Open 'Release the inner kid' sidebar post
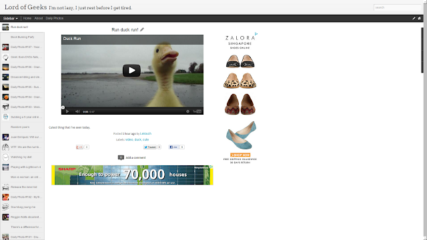 pos(22,187)
